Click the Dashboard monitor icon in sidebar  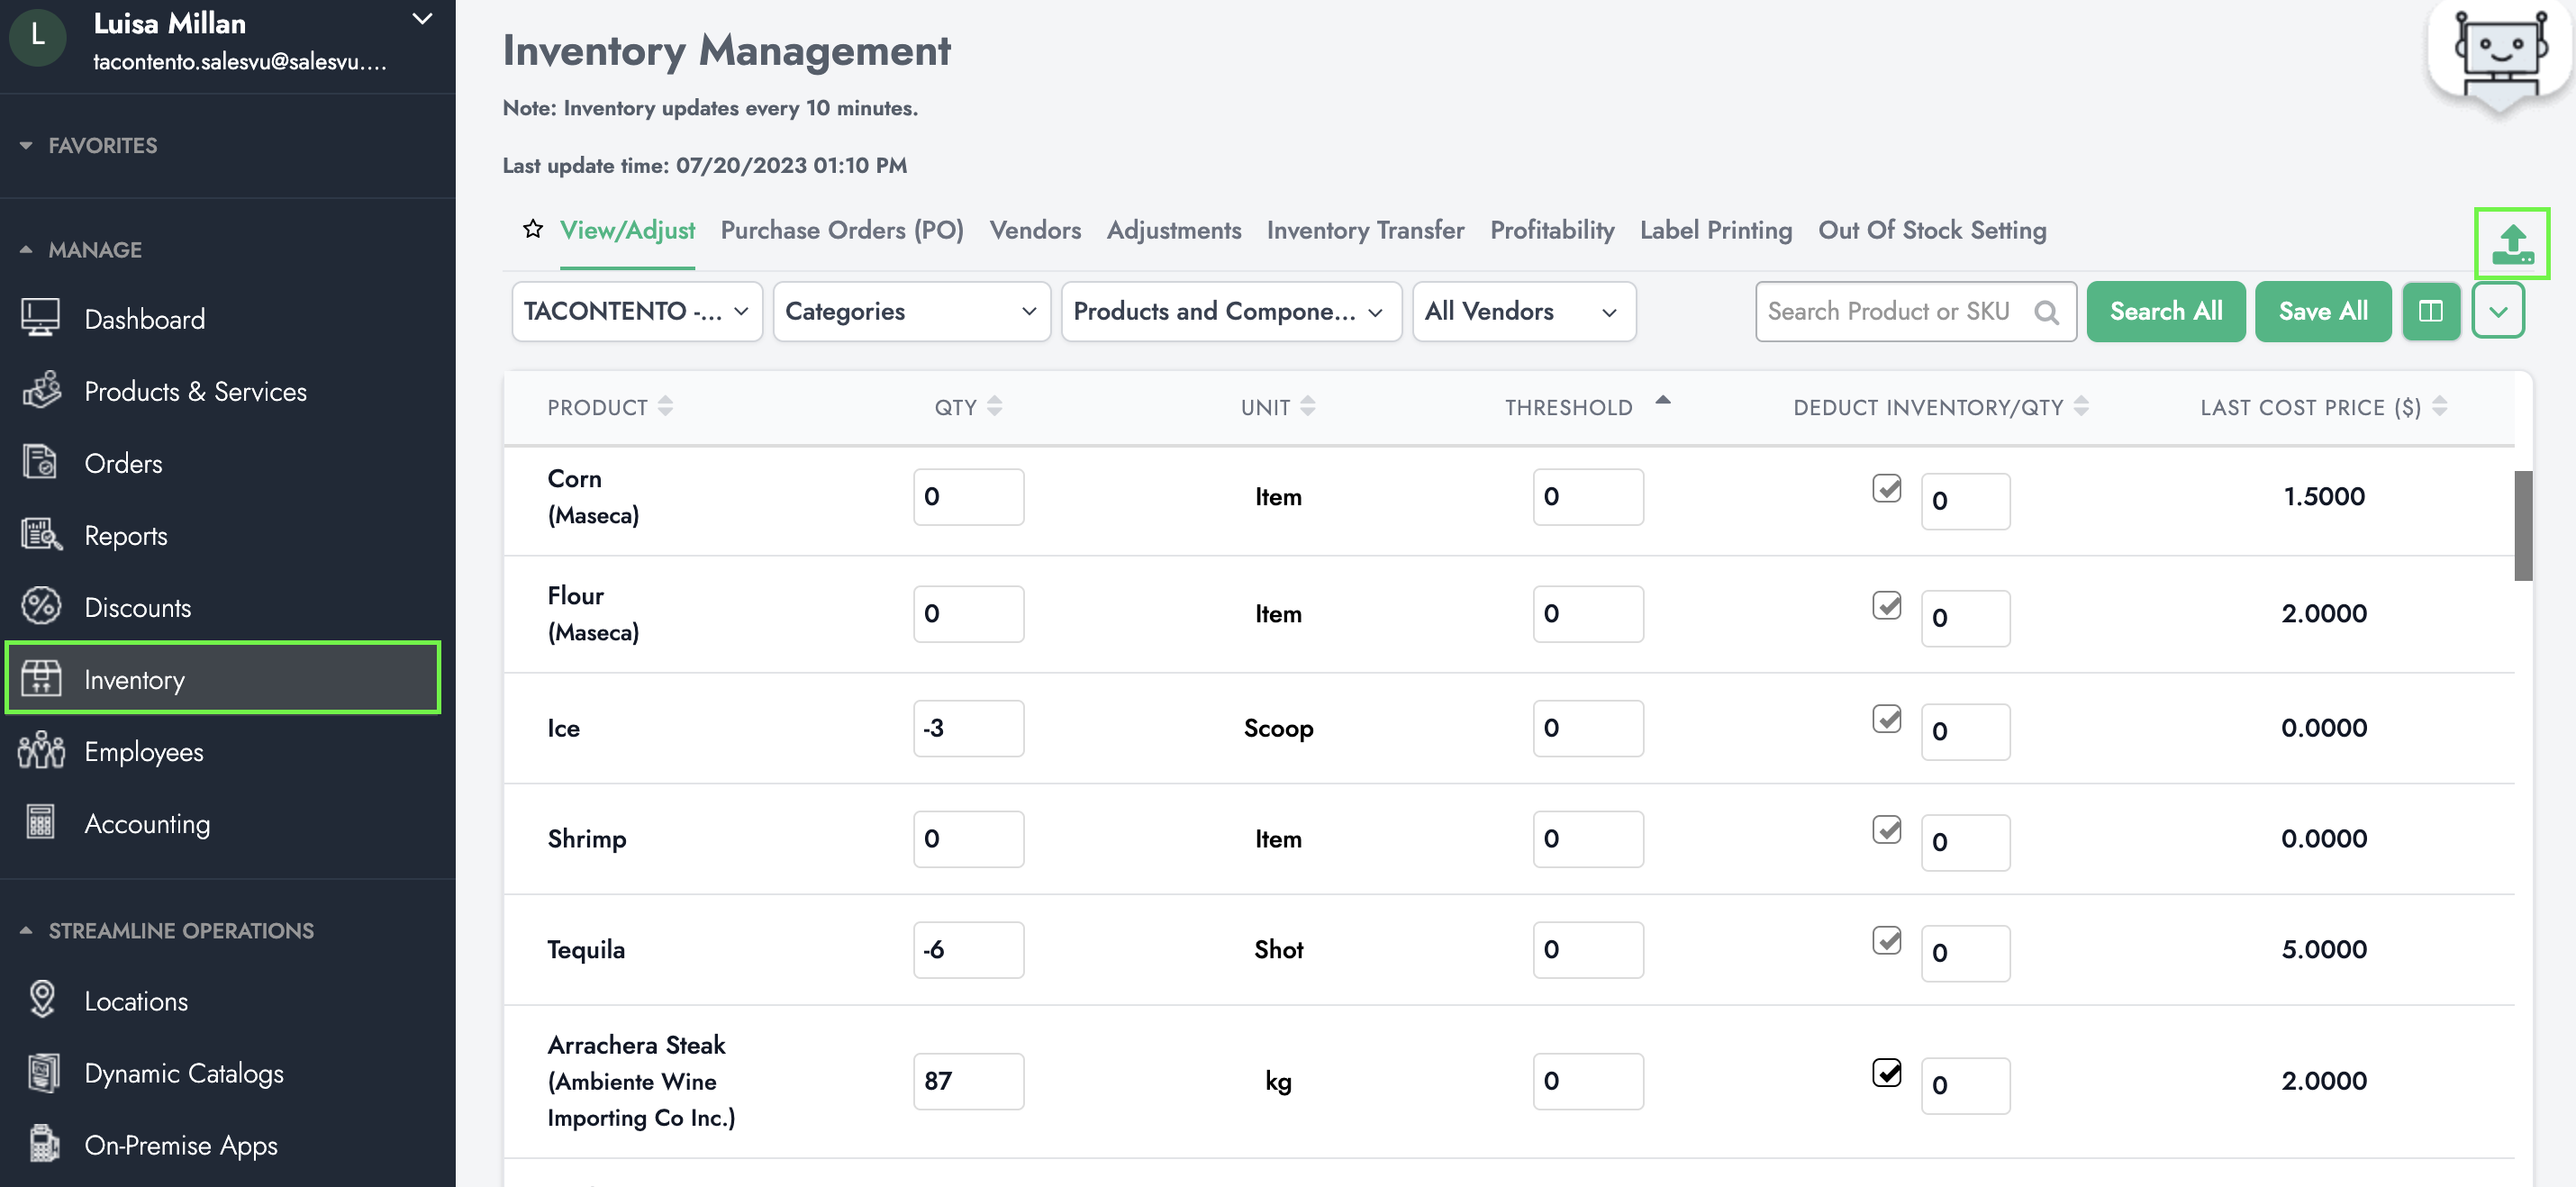[40, 319]
